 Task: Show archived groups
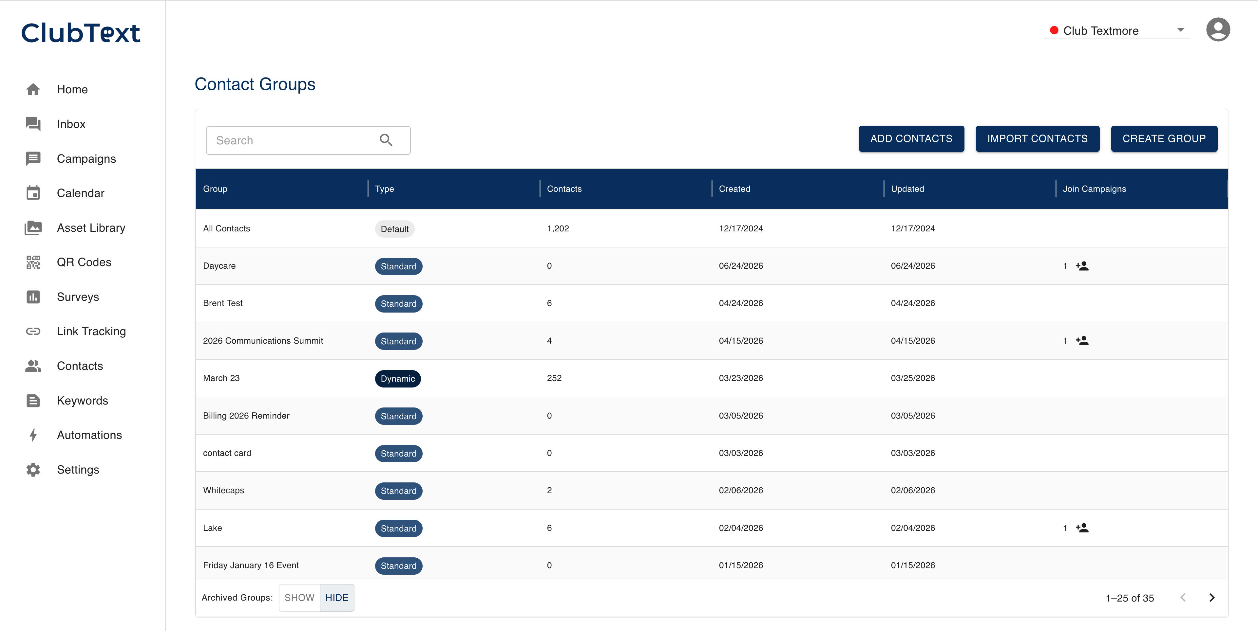pos(299,597)
